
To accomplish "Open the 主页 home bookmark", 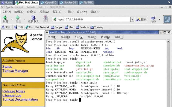I will [x=6, y=27].
